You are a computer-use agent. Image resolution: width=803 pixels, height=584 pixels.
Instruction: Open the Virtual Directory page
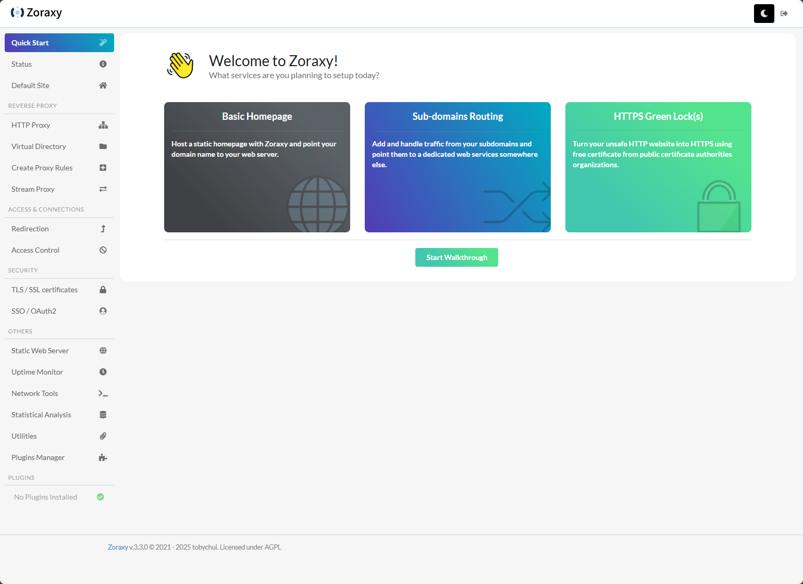click(x=59, y=146)
